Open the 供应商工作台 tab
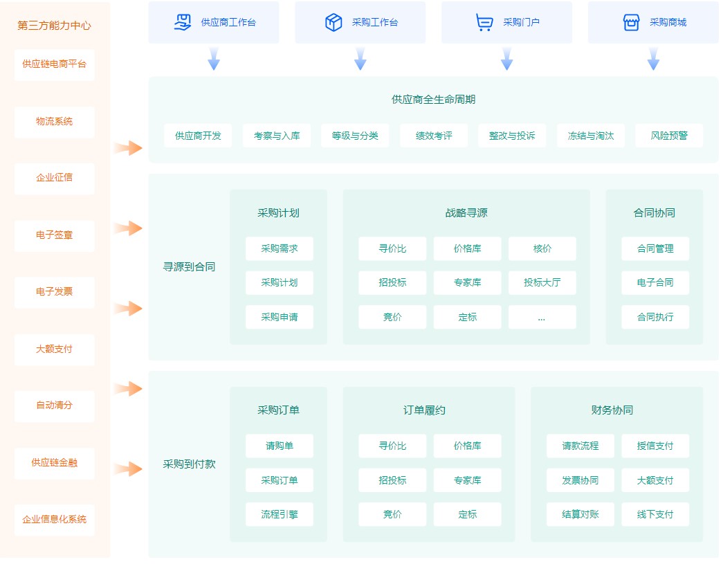Screen dimensions: 723x564 (214, 22)
